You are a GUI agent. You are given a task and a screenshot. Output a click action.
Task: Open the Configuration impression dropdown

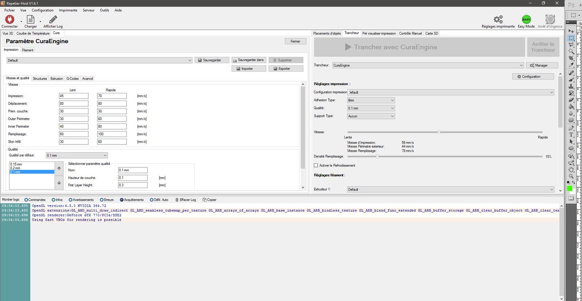coord(451,92)
